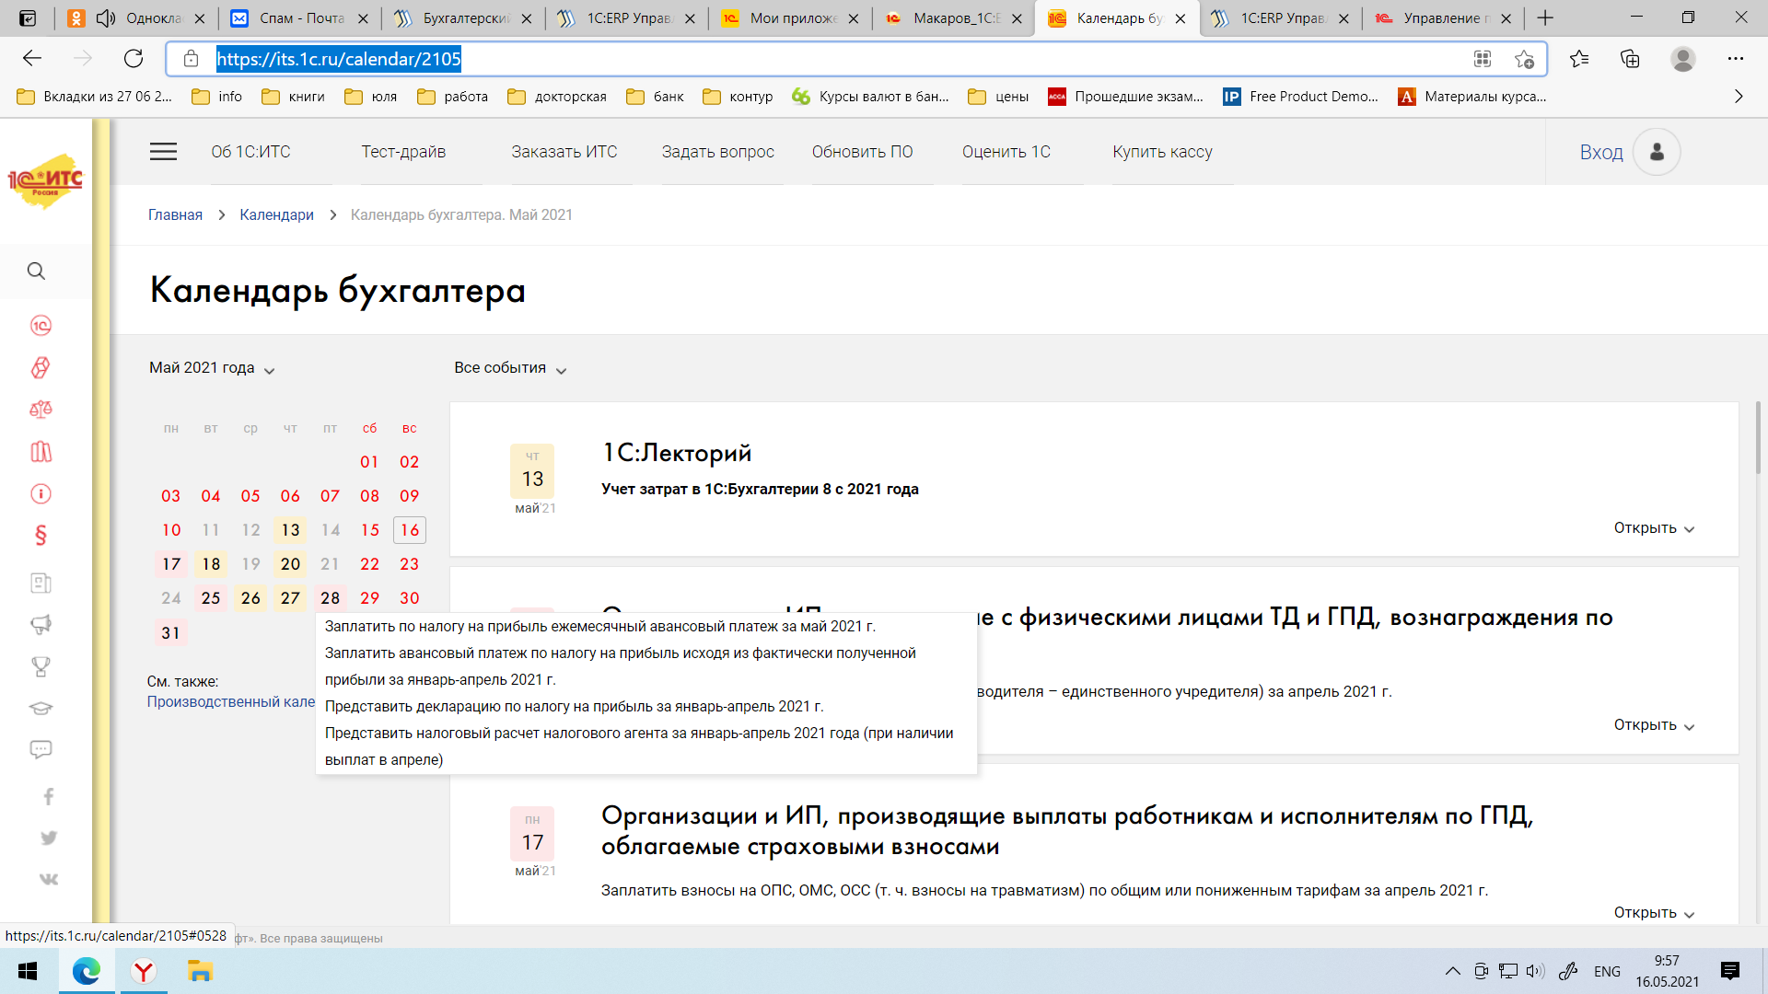Image resolution: width=1768 pixels, height=994 pixels.
Task: Click 'Календари' breadcrumb navigation item
Action: (x=275, y=214)
